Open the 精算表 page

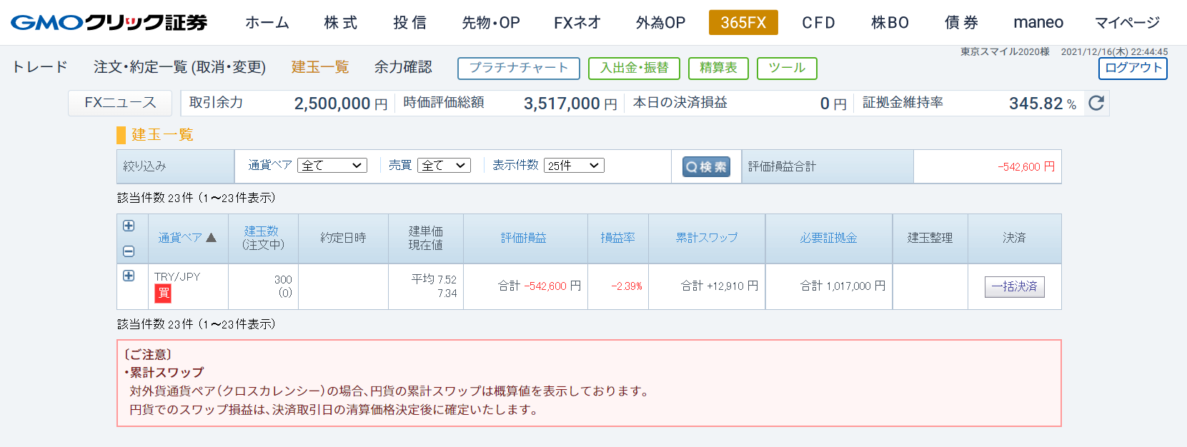coord(718,68)
